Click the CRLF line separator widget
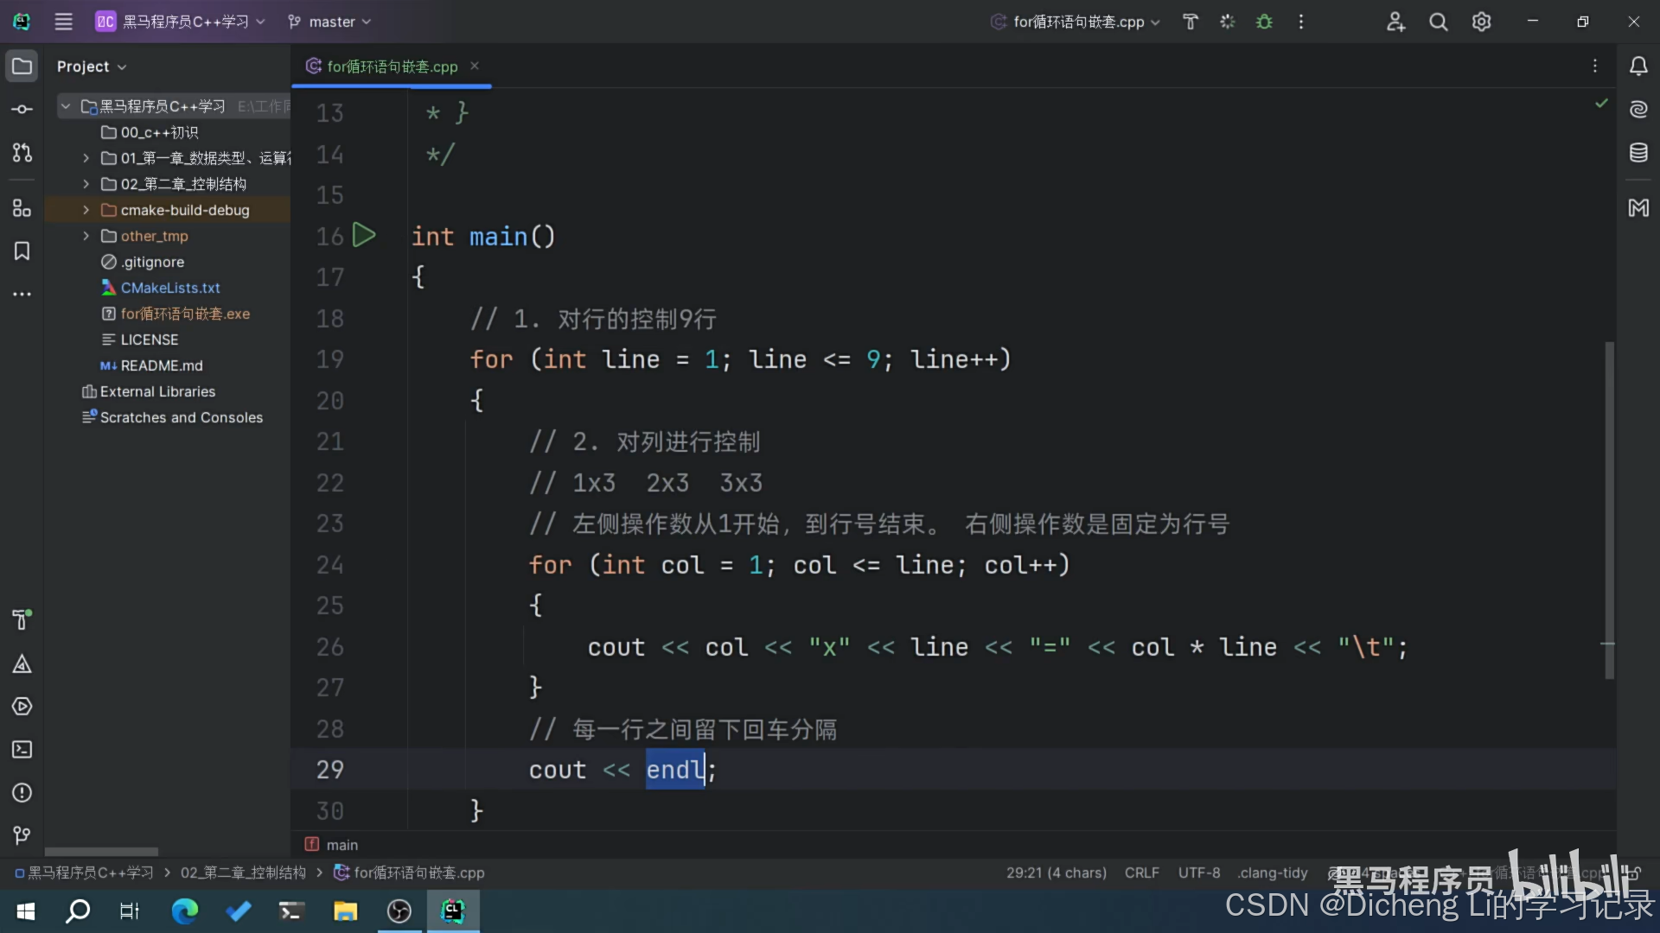1660x933 pixels. coord(1141,873)
